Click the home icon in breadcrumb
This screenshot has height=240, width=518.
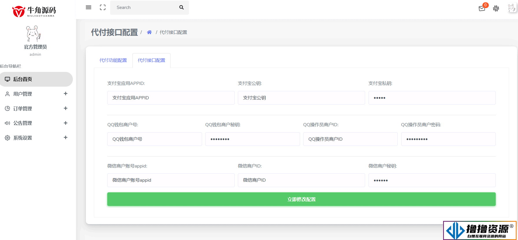(149, 32)
